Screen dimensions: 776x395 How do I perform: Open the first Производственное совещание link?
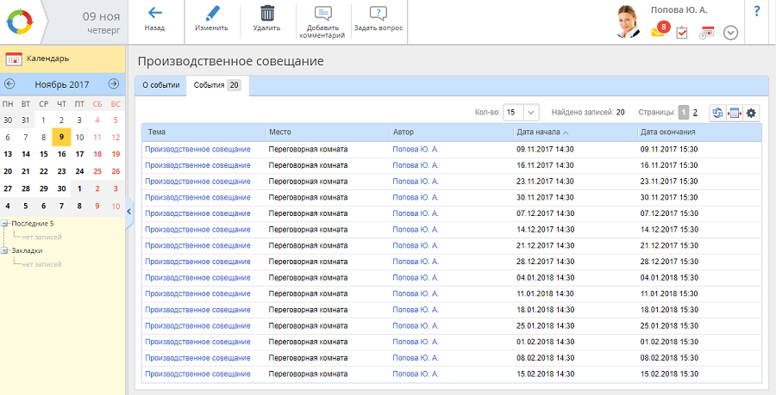click(x=197, y=149)
